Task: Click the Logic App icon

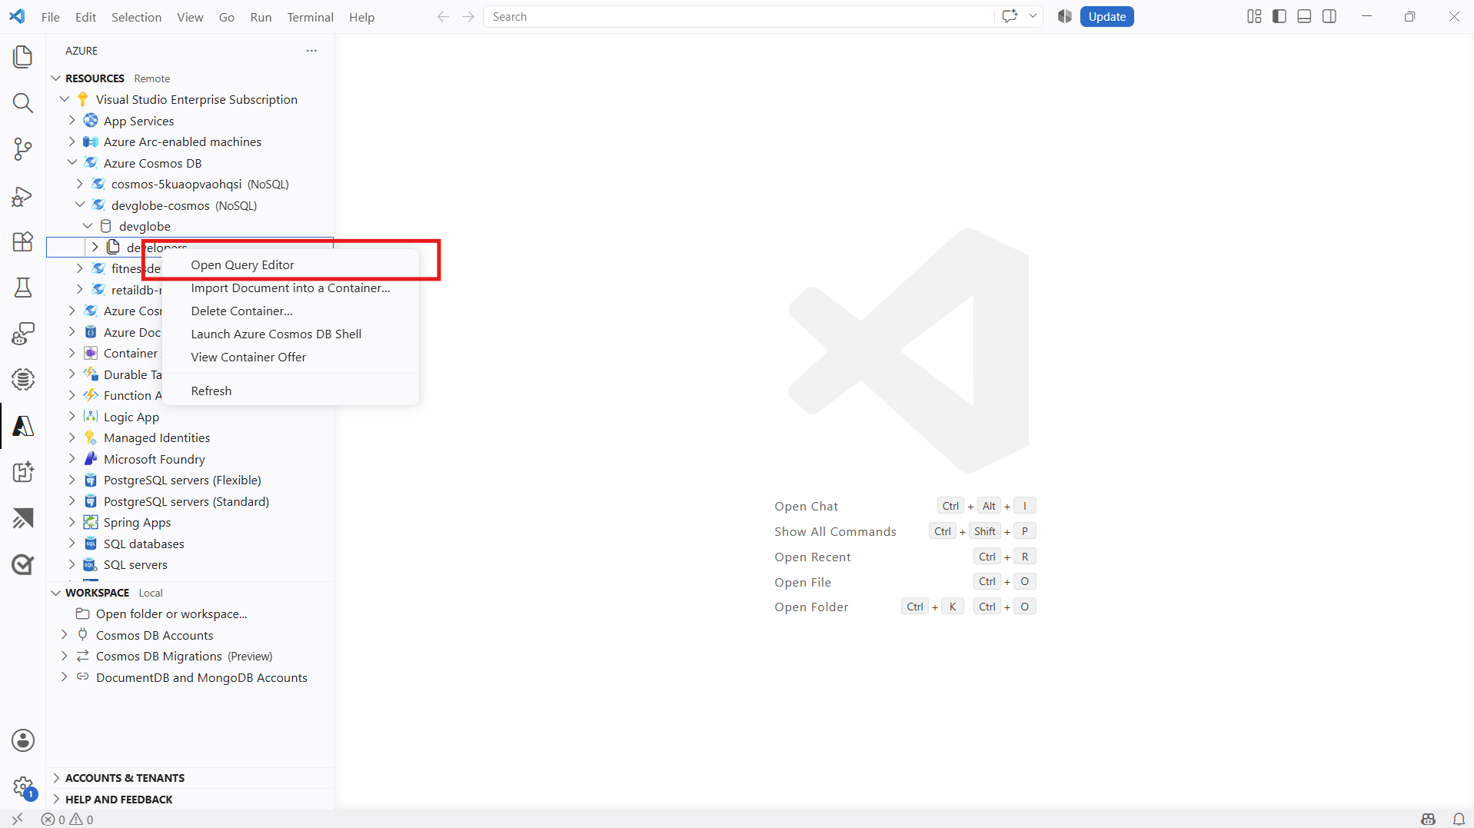Action: coord(91,417)
